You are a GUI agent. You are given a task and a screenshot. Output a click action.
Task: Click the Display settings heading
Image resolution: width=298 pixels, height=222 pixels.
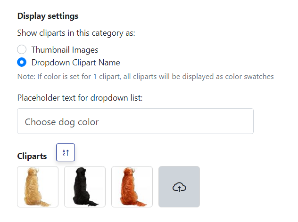[48, 16]
